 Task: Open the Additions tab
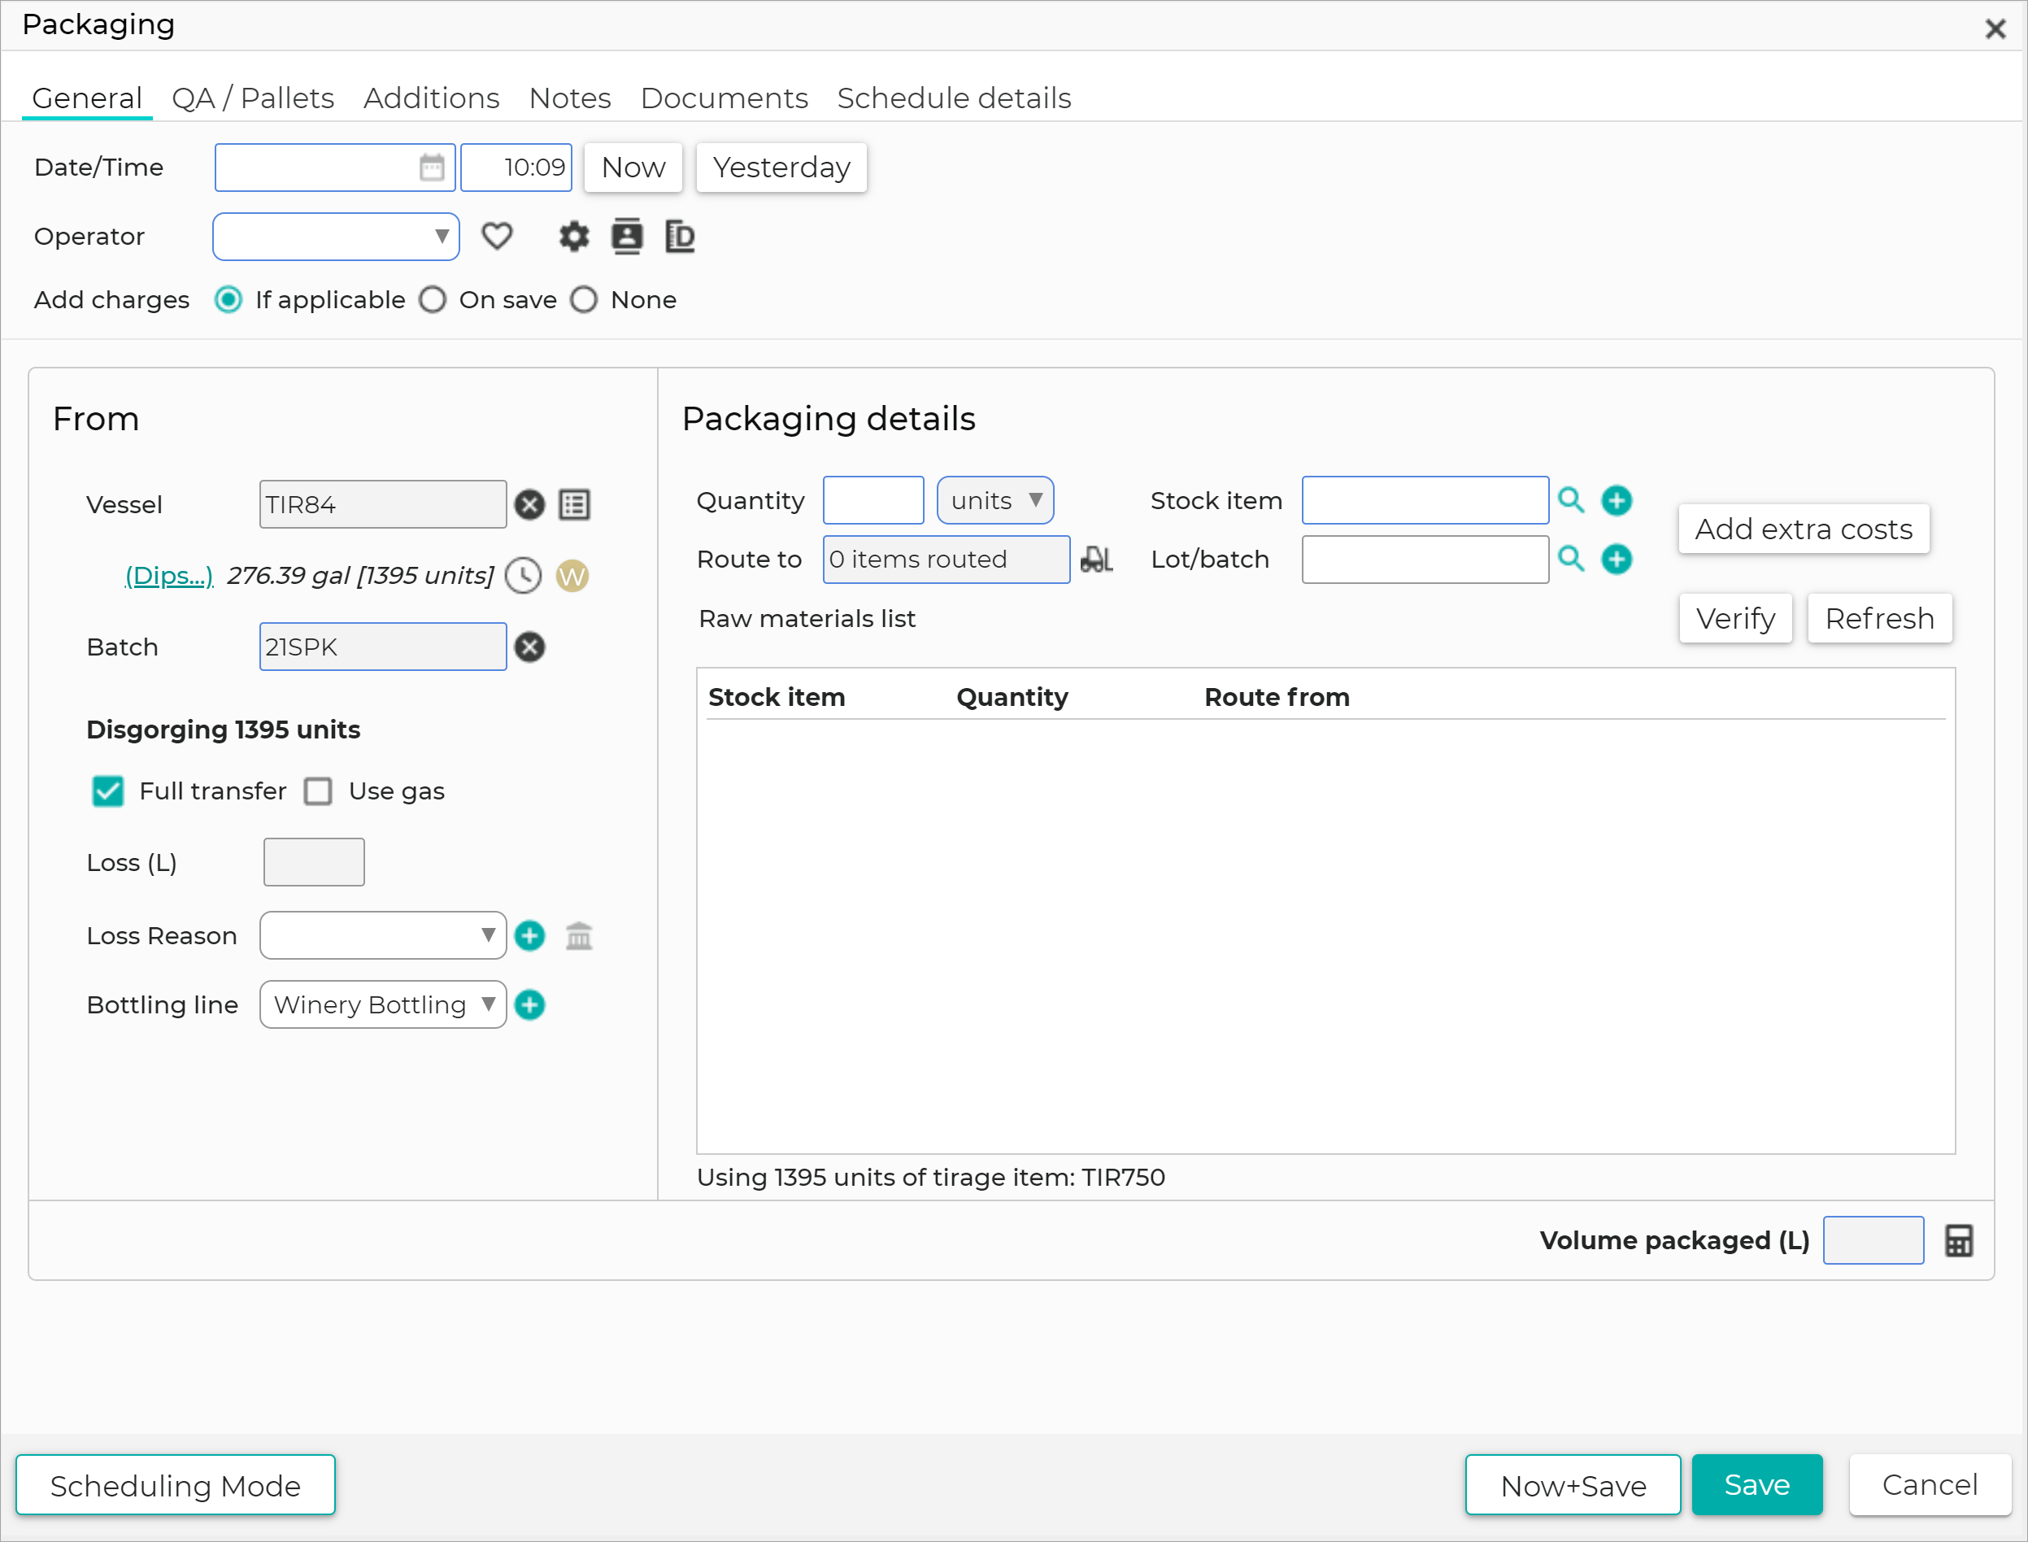coord(431,98)
